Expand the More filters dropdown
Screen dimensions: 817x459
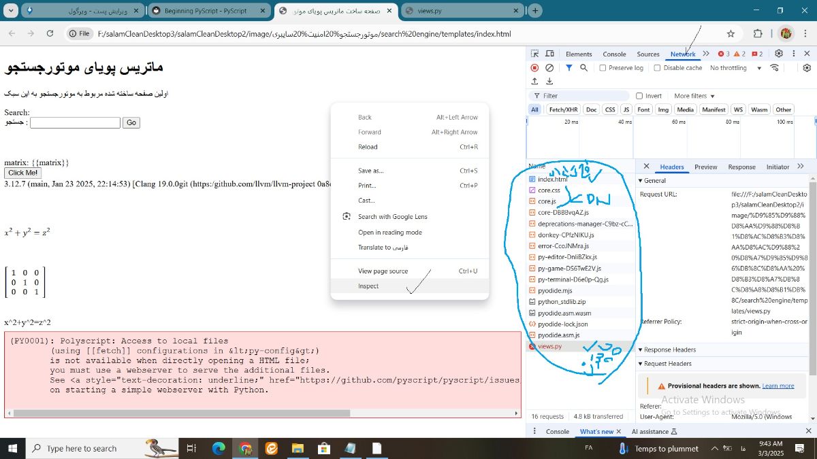[x=693, y=96]
